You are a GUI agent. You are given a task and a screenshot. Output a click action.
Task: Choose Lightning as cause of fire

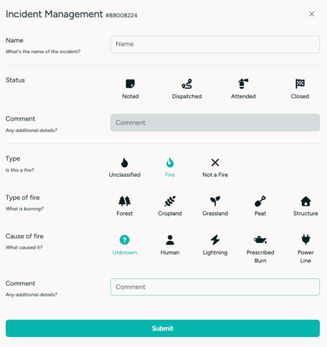(215, 245)
